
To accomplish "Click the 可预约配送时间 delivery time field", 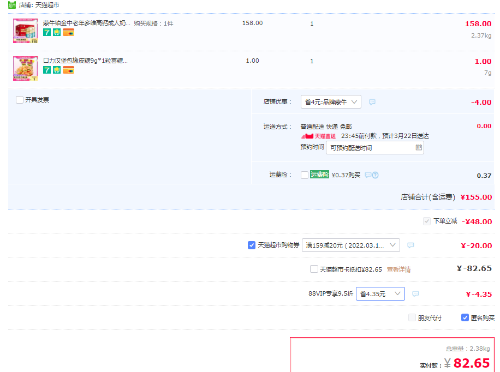I will point(374,148).
